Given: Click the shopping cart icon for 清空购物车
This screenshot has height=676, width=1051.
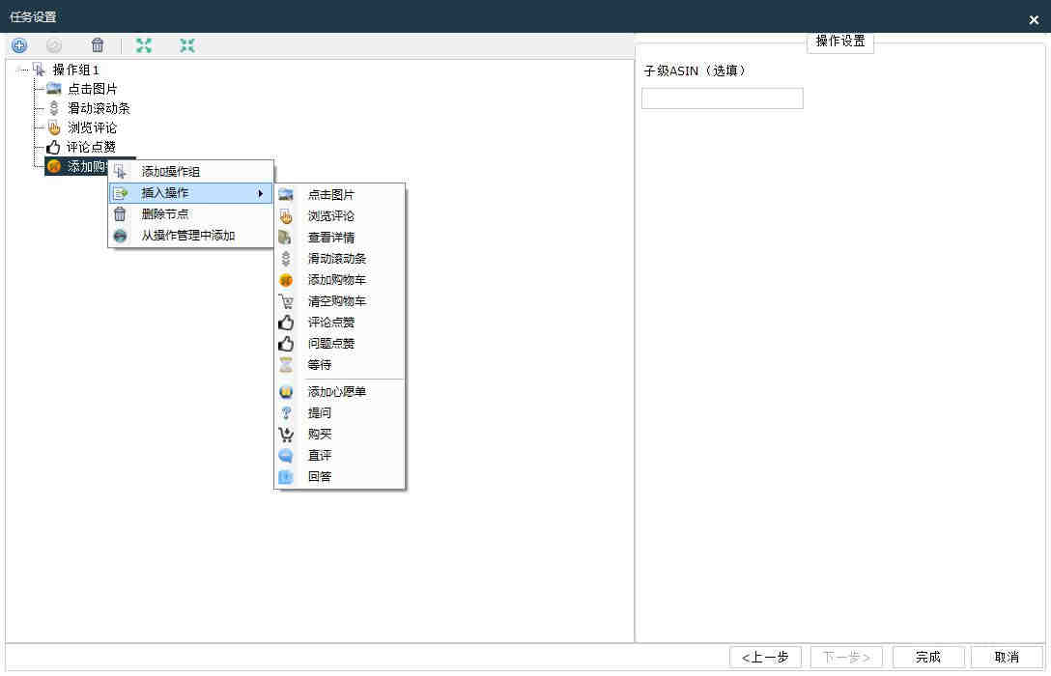Looking at the screenshot, I should click(286, 301).
